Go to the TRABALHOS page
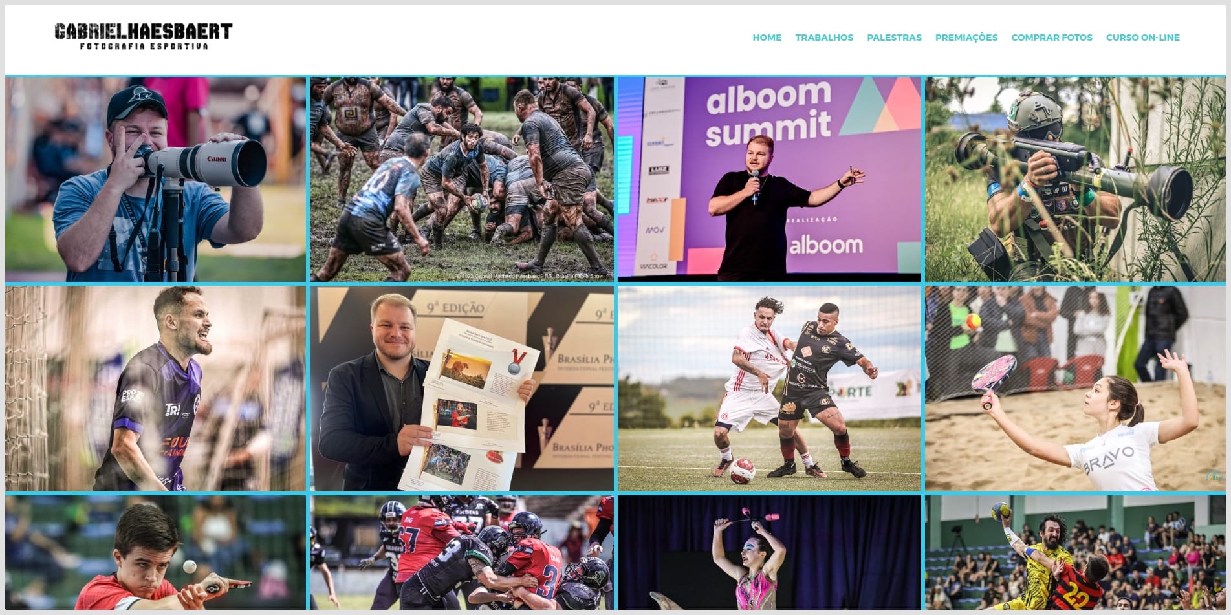This screenshot has width=1231, height=615. point(824,38)
